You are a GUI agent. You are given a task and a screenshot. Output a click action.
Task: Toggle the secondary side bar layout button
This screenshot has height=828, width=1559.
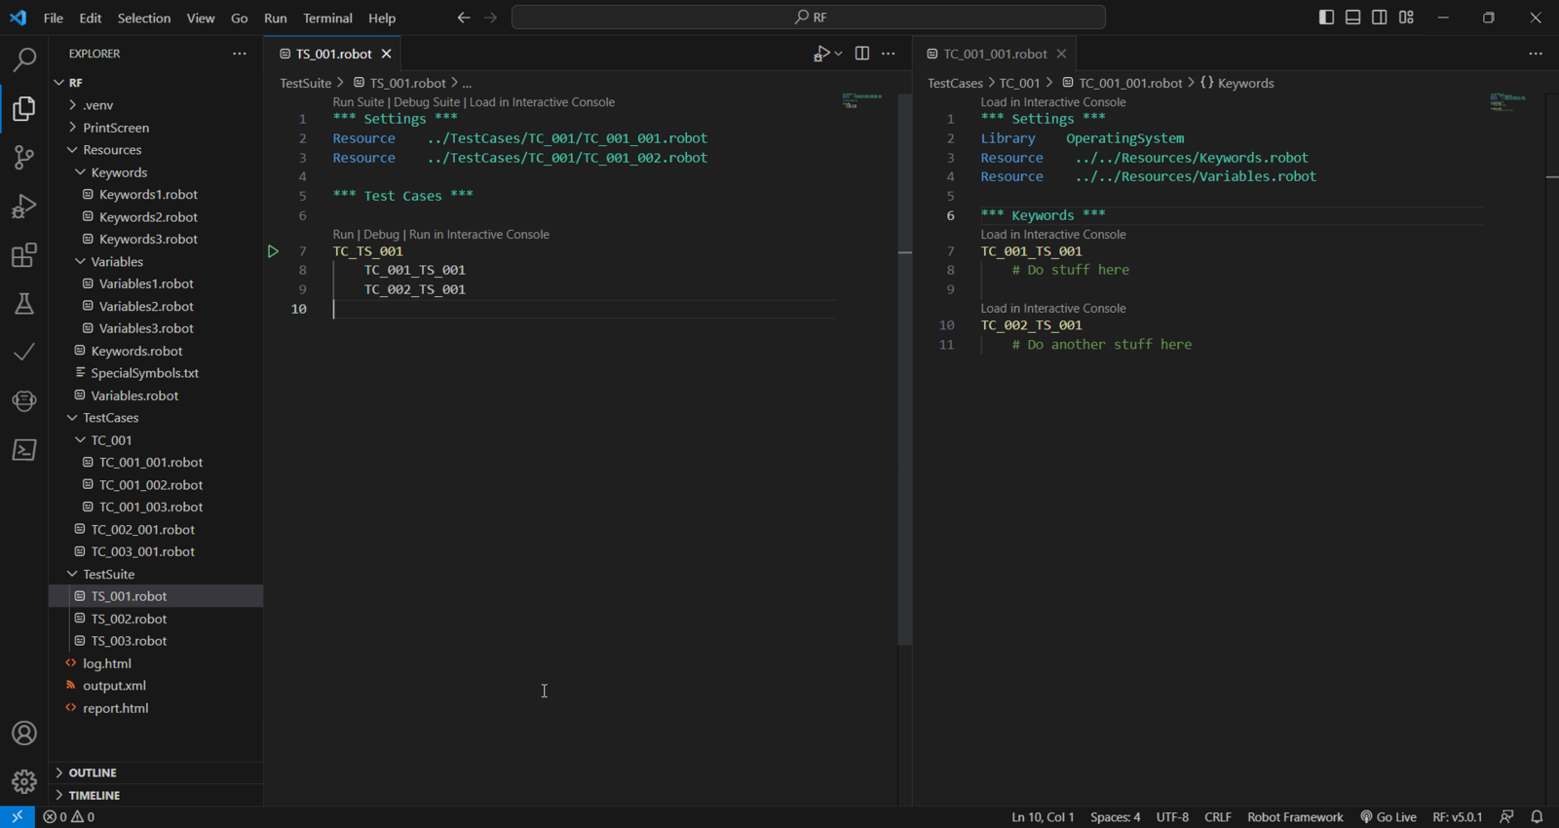point(1379,18)
